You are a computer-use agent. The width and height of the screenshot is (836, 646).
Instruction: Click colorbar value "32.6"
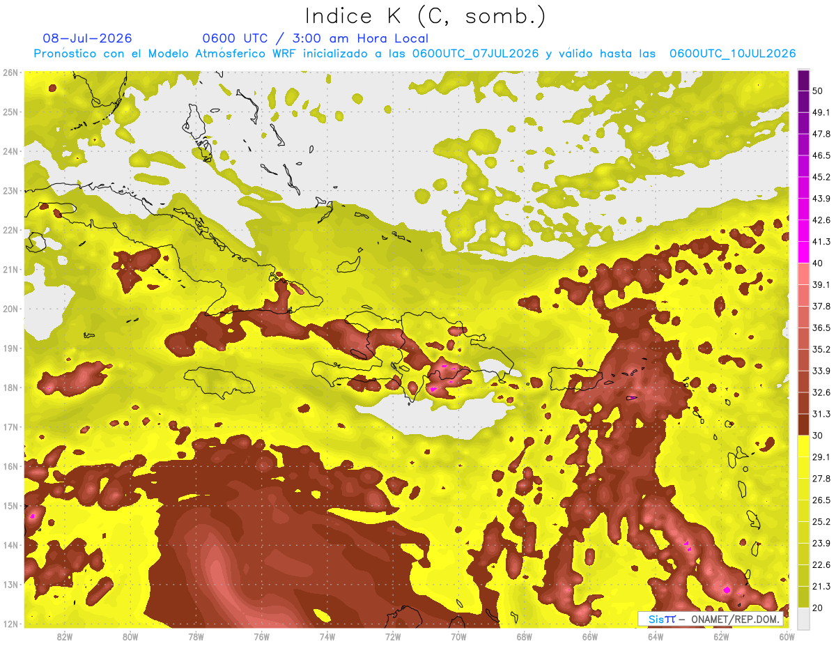tap(821, 392)
